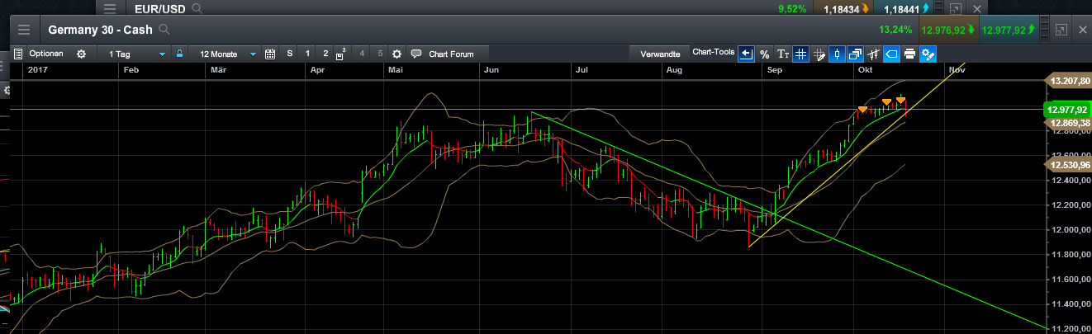The width and height of the screenshot is (1092, 334).
Task: Search instrument next to EUR/USD title
Action: point(197,8)
